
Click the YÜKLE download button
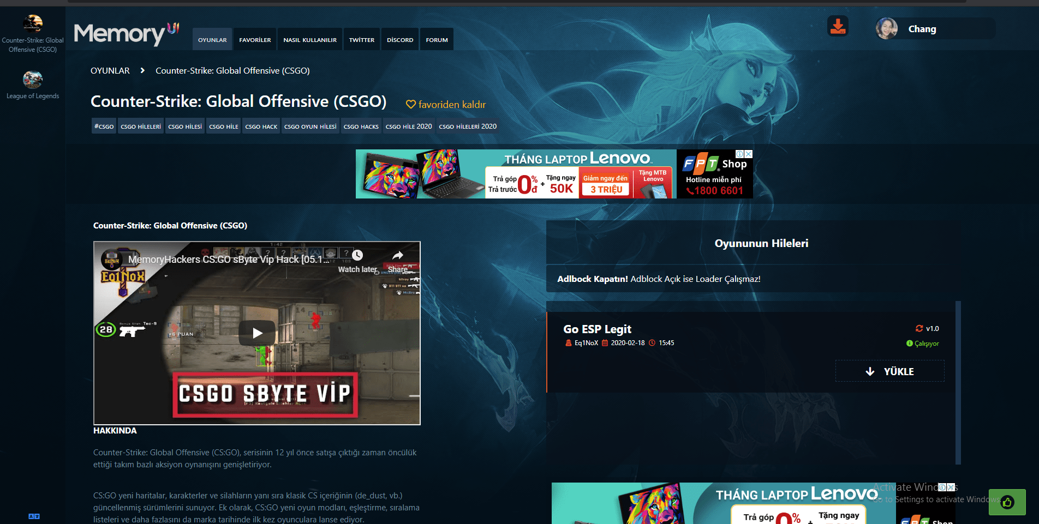[889, 371]
